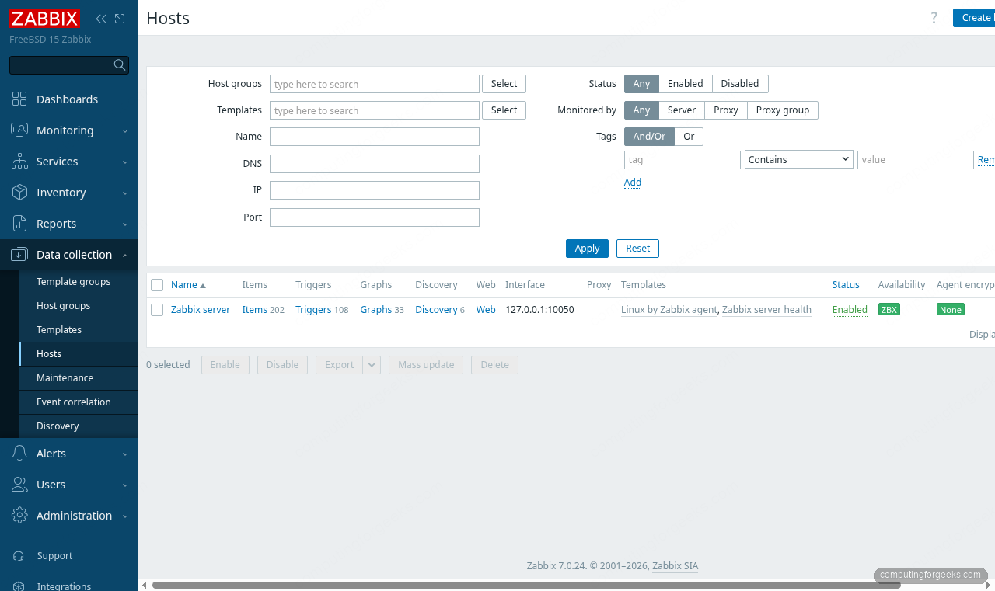995x591 pixels.
Task: Click the Apply filter button
Action: point(587,248)
